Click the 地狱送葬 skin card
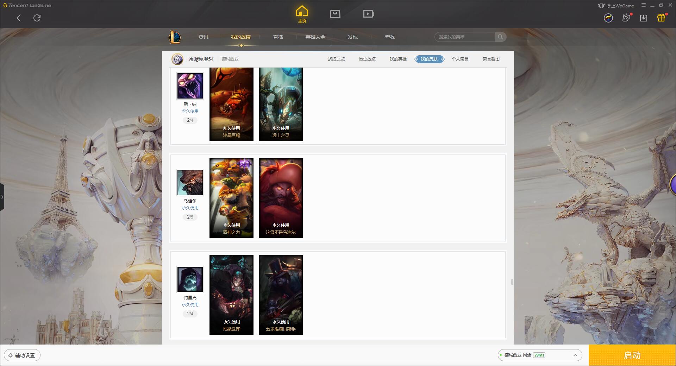This screenshot has width=676, height=366. tap(231, 295)
